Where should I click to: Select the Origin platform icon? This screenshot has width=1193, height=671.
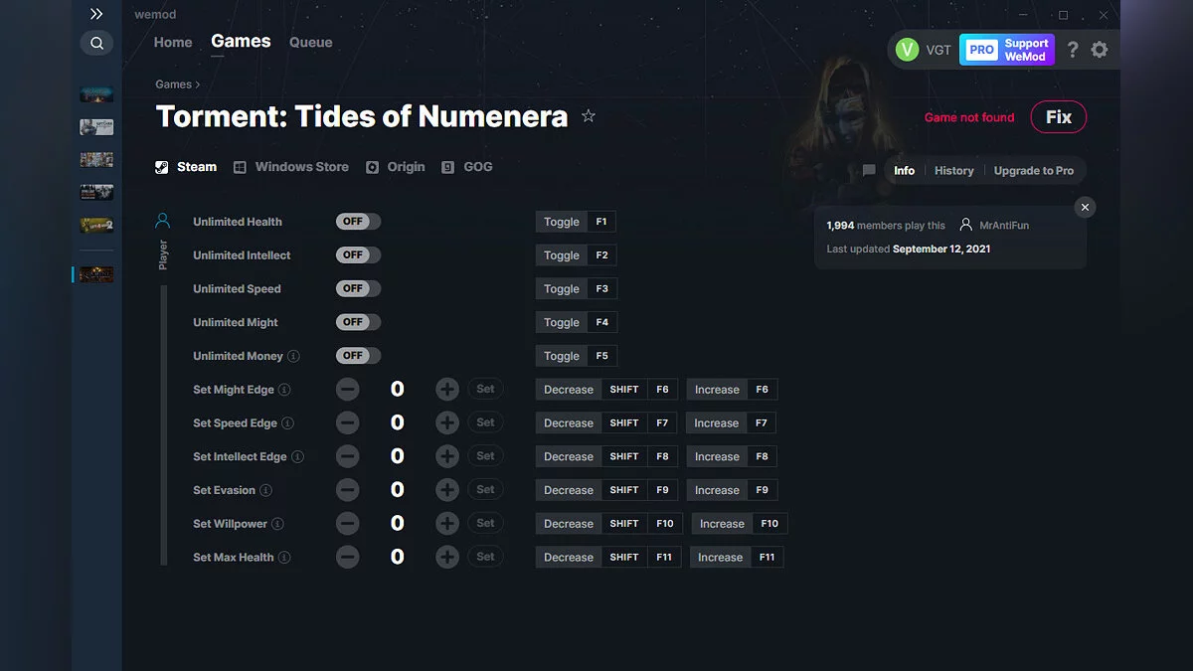click(x=372, y=166)
